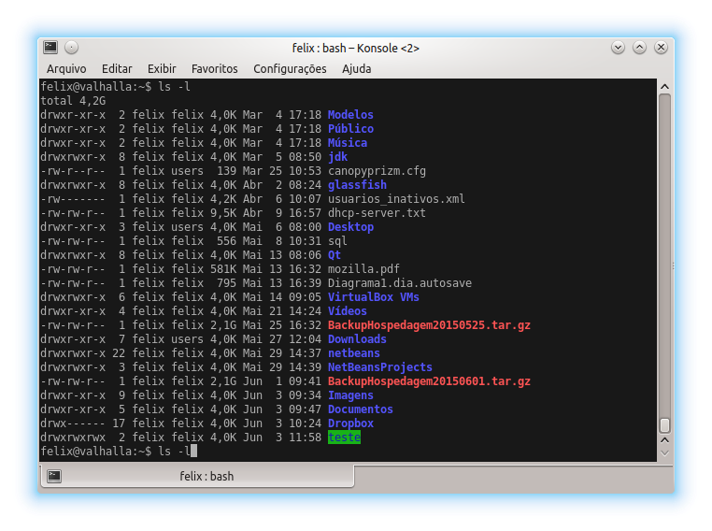Close the Konsole window
712x531 pixels.
click(661, 48)
